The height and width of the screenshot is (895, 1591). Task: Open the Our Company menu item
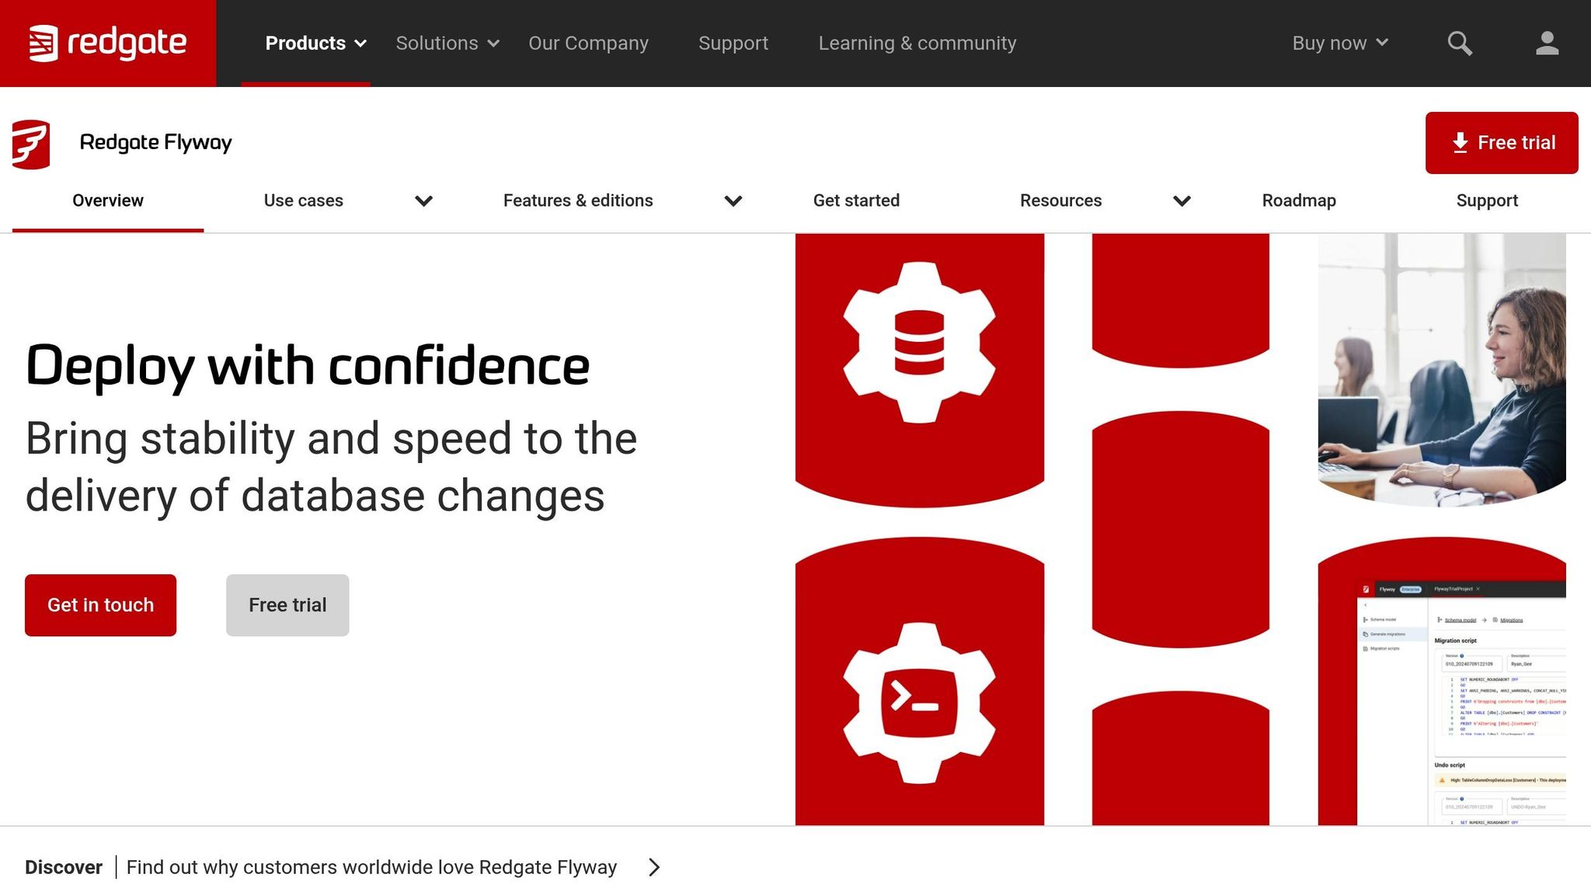click(x=588, y=44)
